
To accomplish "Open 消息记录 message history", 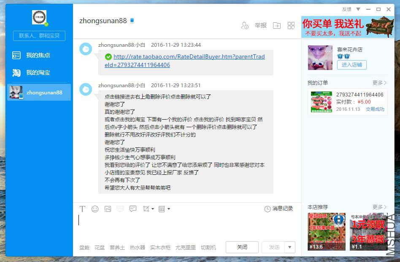I will pyautogui.click(x=278, y=209).
